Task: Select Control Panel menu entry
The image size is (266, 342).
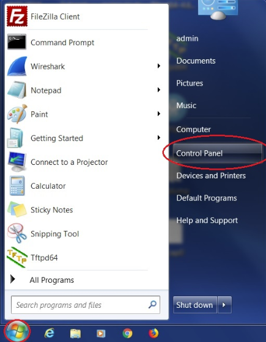Action: [218, 153]
